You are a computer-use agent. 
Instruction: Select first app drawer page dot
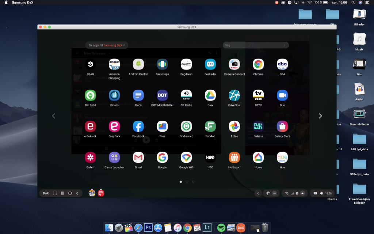[181, 182]
